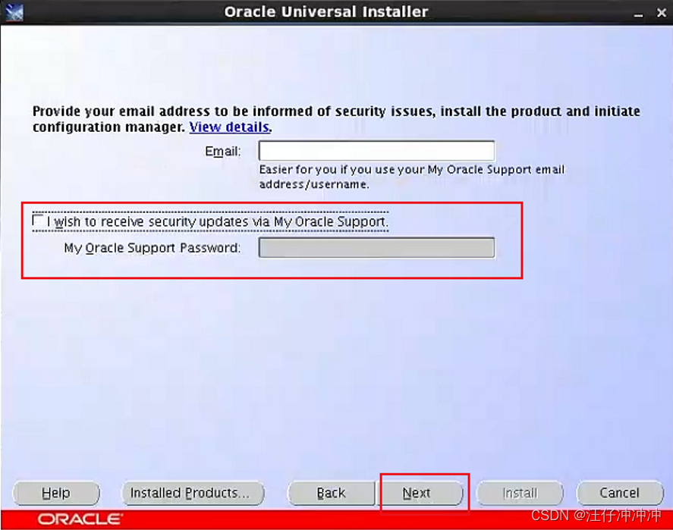This screenshot has width=673, height=530.
Task: Click Next inside the red highlighted box
Action: [423, 493]
